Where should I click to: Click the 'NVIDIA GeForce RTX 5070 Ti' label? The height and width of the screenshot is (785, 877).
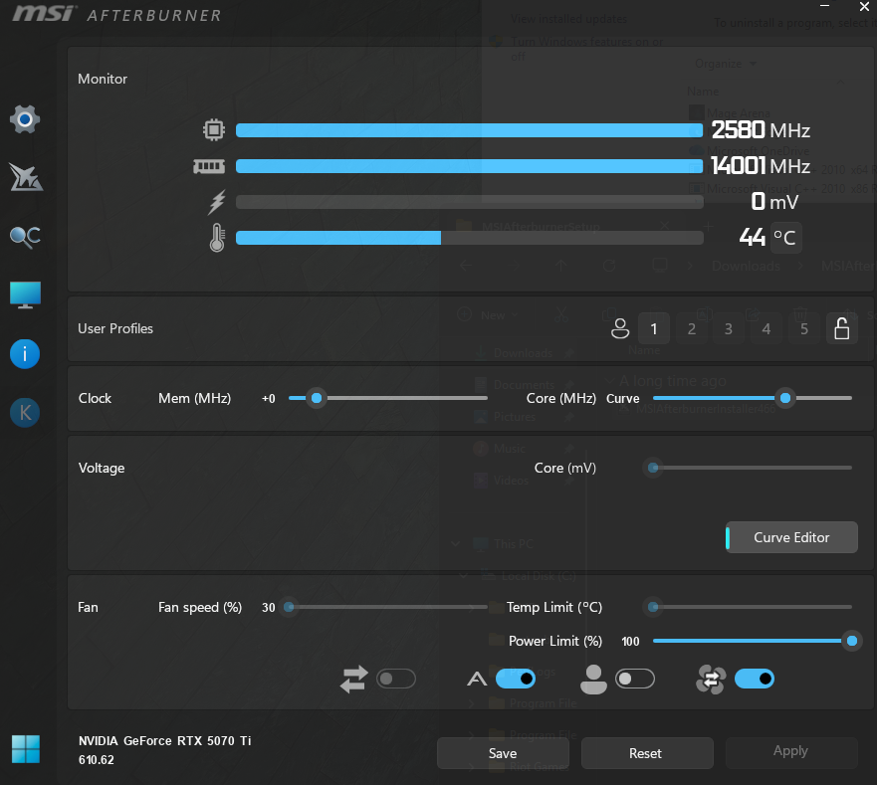pyautogui.click(x=164, y=741)
